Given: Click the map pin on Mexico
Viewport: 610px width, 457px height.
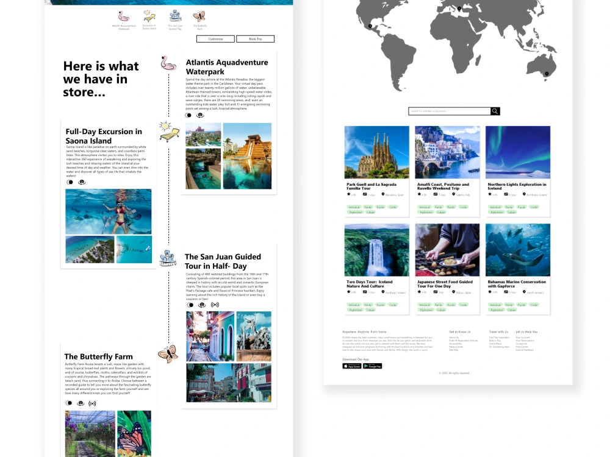Looking at the screenshot, I should [370, 26].
